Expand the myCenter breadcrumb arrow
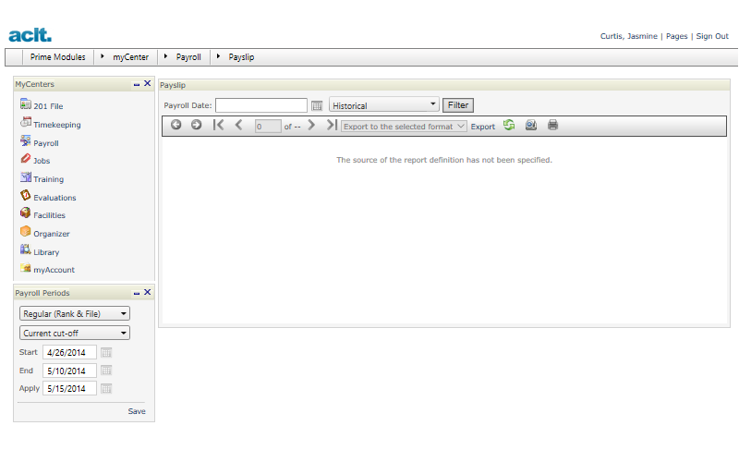The image size is (739, 462). tap(103, 56)
